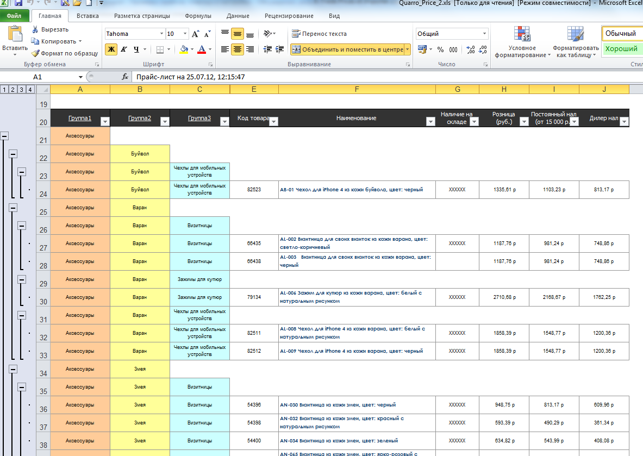Image resolution: width=643 pixels, height=456 pixels.
Task: Decrease indent icon
Action: click(x=267, y=49)
